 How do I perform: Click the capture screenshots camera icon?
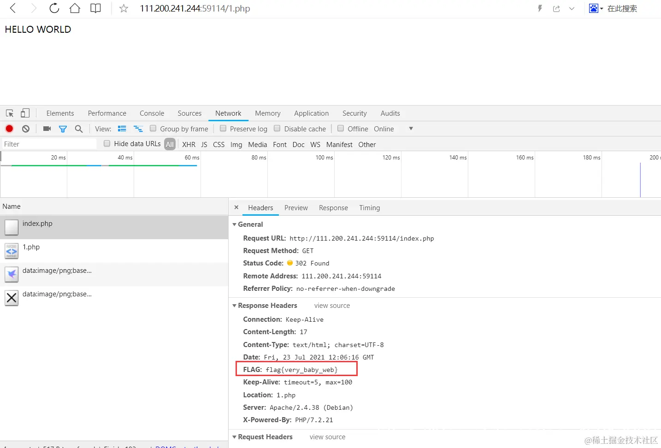point(47,129)
